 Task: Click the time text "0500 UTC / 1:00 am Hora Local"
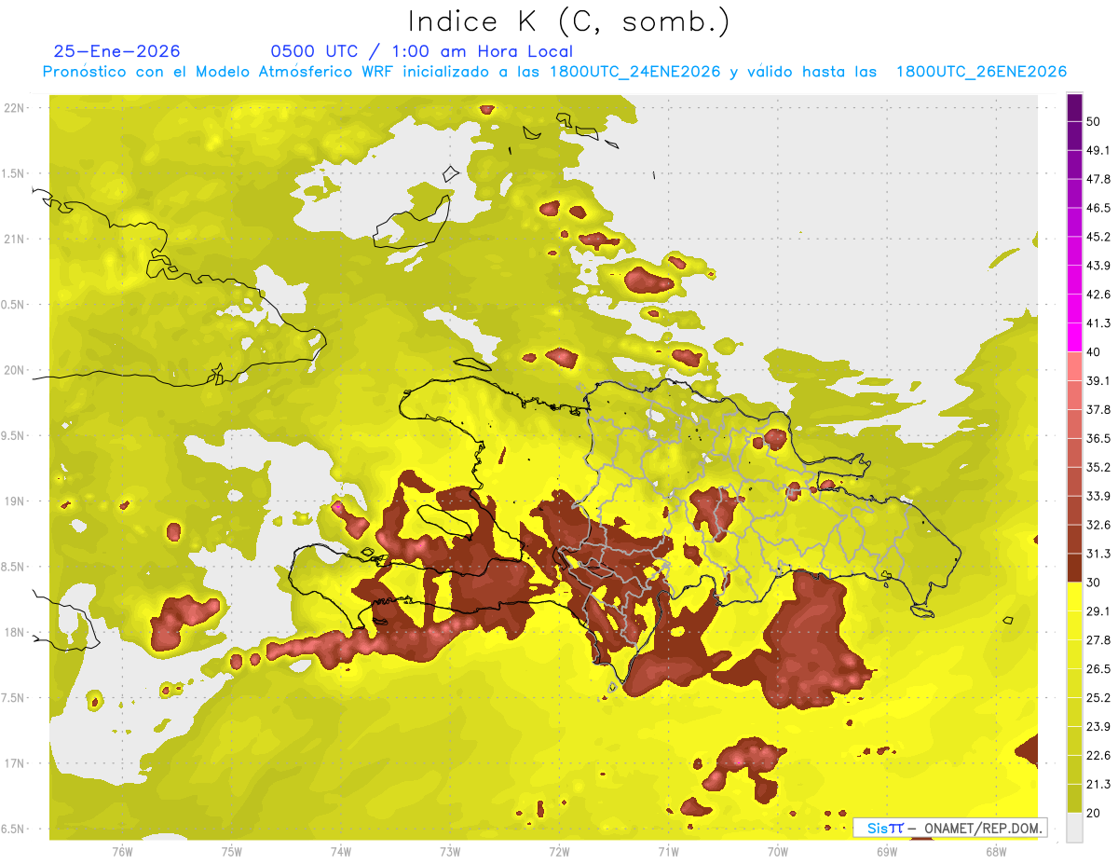click(x=421, y=51)
